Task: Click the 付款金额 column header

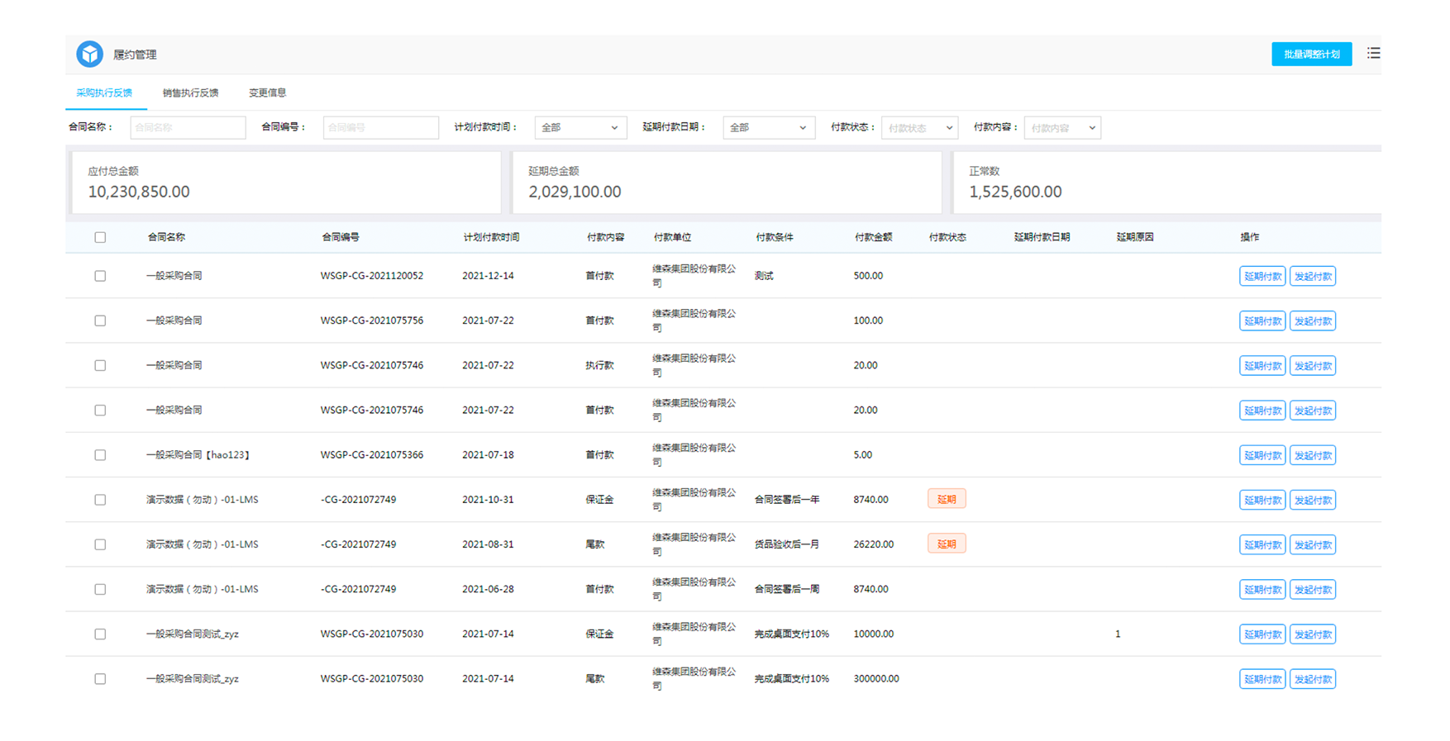Action: click(873, 237)
